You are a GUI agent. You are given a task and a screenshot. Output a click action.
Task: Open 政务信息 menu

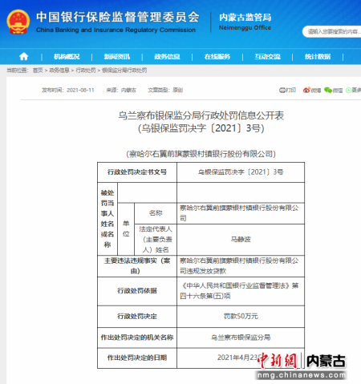click(x=167, y=57)
